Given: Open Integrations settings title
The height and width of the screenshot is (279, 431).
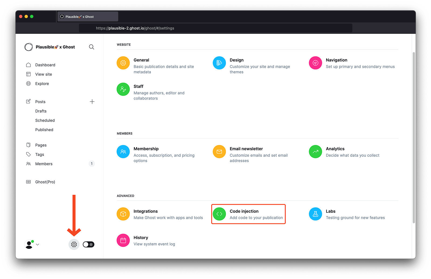Looking at the screenshot, I should pos(146,211).
